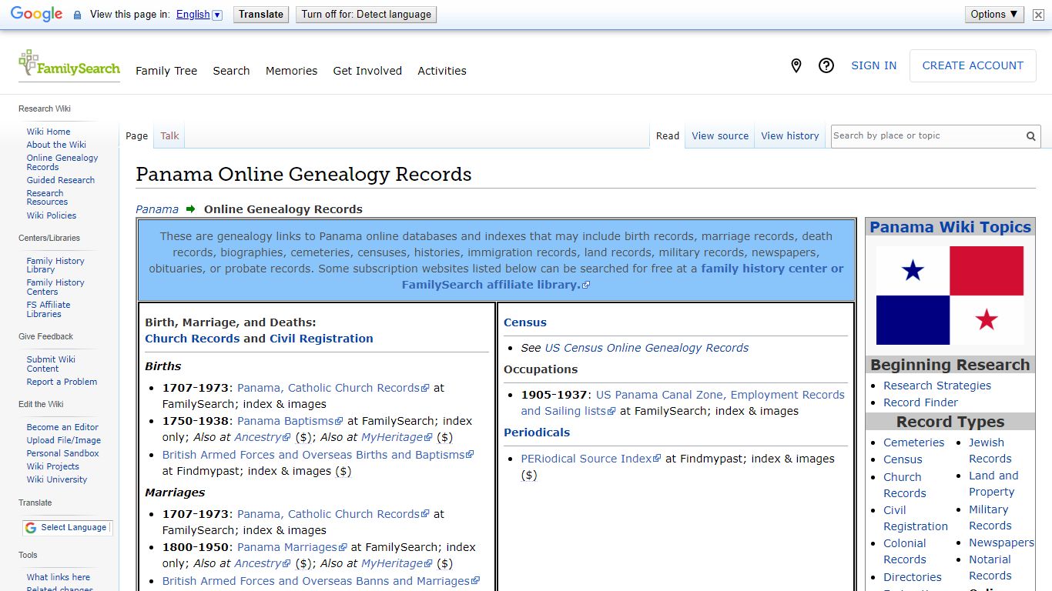Open the Family Tree menu
The height and width of the screenshot is (591, 1052).
(x=166, y=71)
